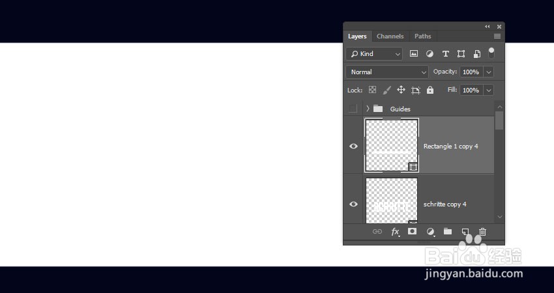Create new fill or adjustment layer

click(x=430, y=232)
